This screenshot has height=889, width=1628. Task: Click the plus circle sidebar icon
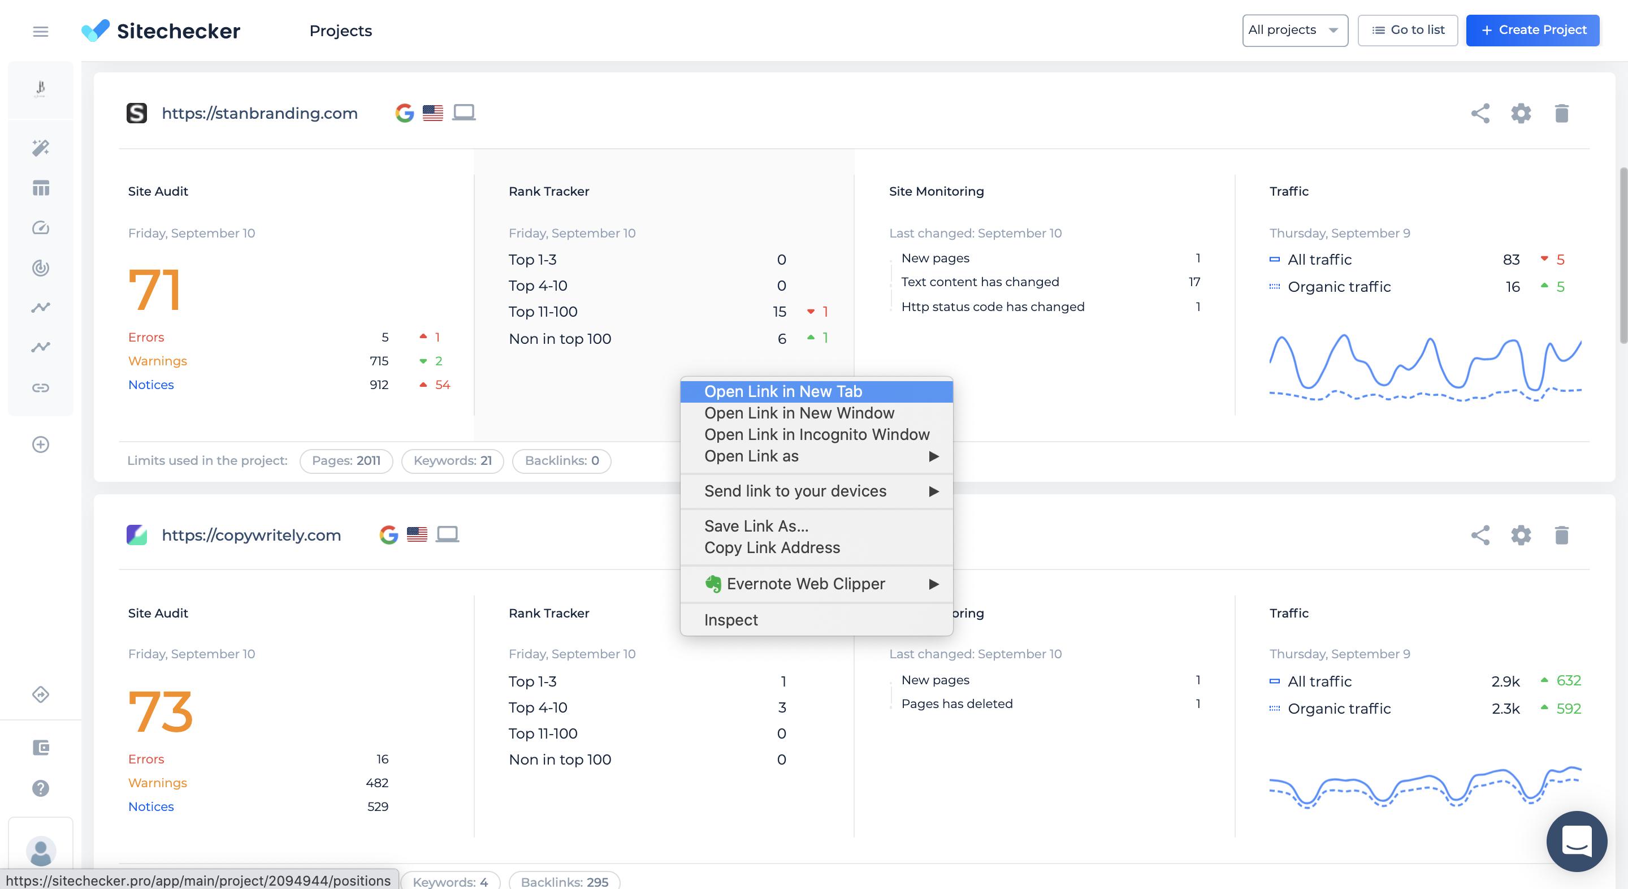41,445
